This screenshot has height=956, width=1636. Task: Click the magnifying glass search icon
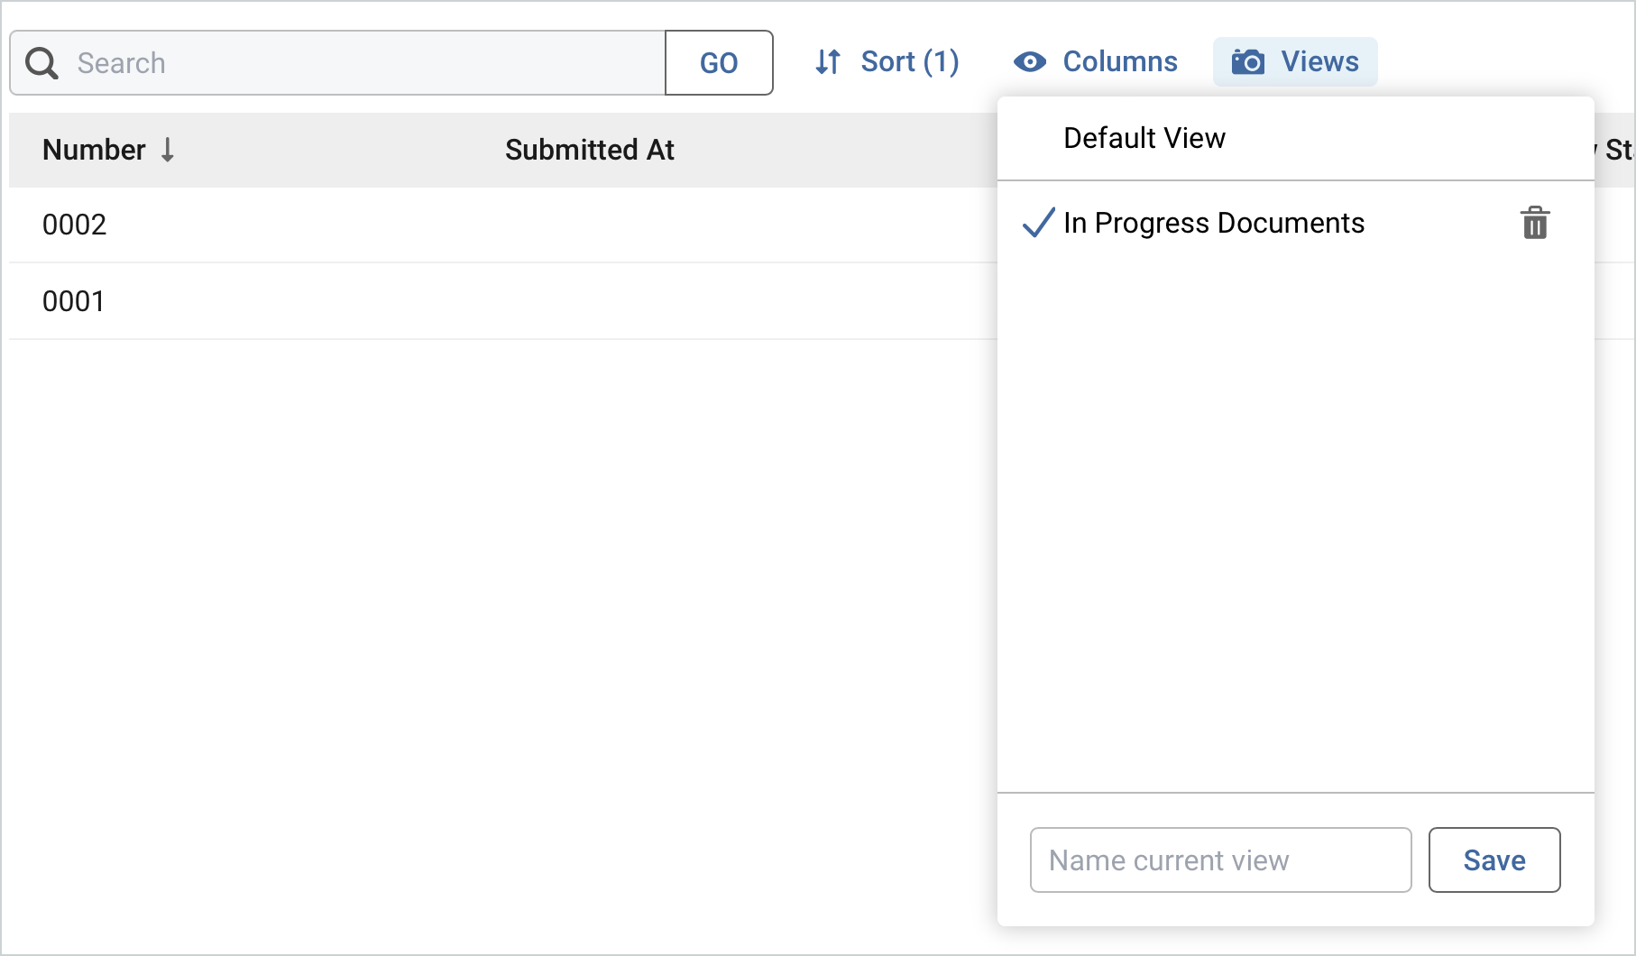pos(41,62)
